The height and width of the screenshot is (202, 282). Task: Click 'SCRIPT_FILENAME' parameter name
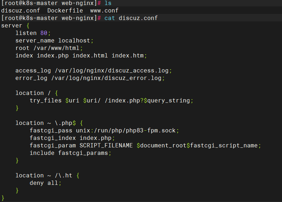tap(106, 146)
